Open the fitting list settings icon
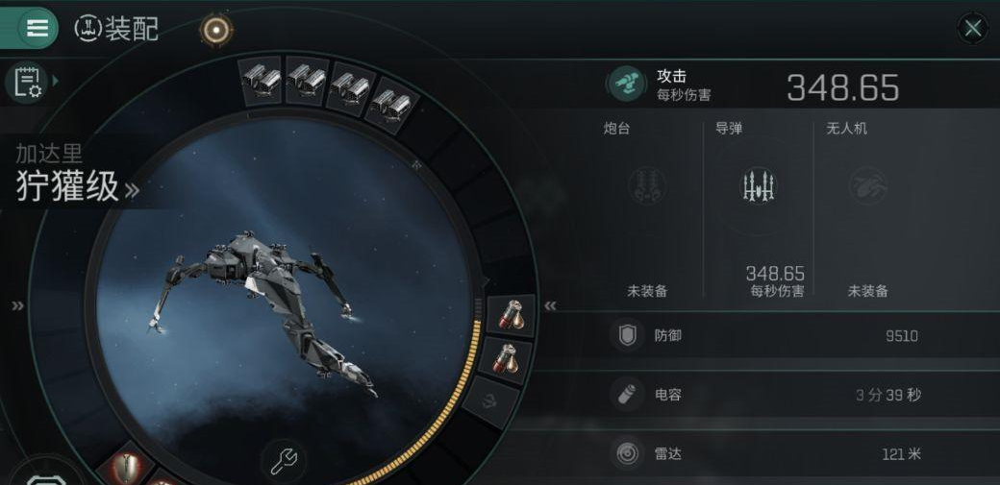The height and width of the screenshot is (485, 1000). click(26, 83)
